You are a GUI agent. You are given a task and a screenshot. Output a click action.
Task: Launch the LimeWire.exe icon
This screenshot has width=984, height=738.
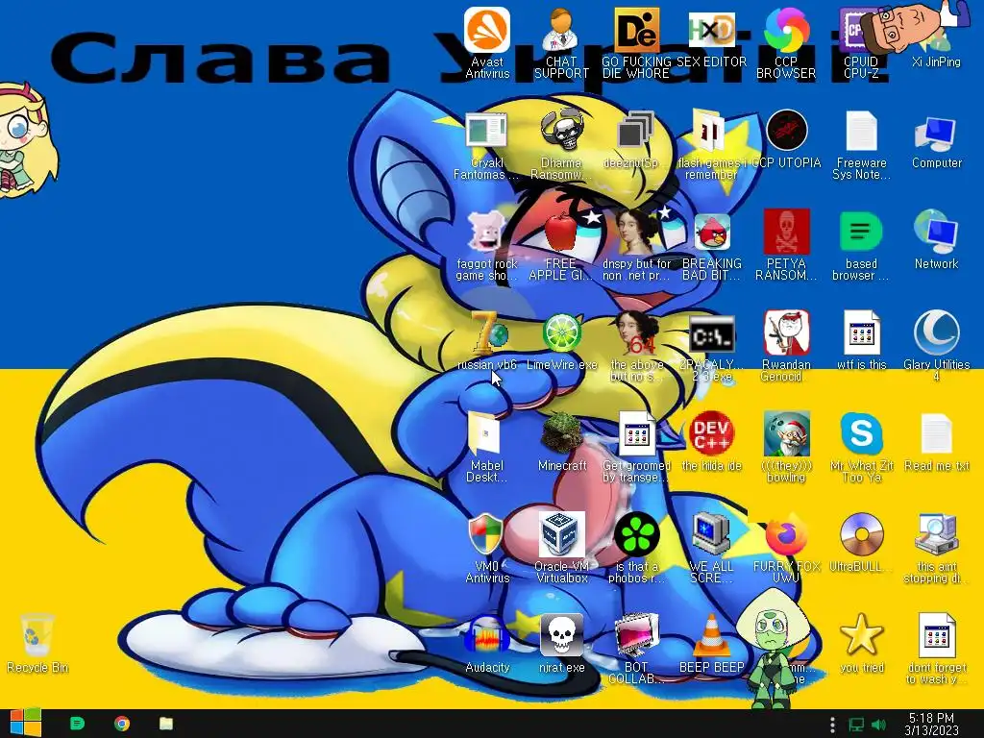pyautogui.click(x=561, y=341)
